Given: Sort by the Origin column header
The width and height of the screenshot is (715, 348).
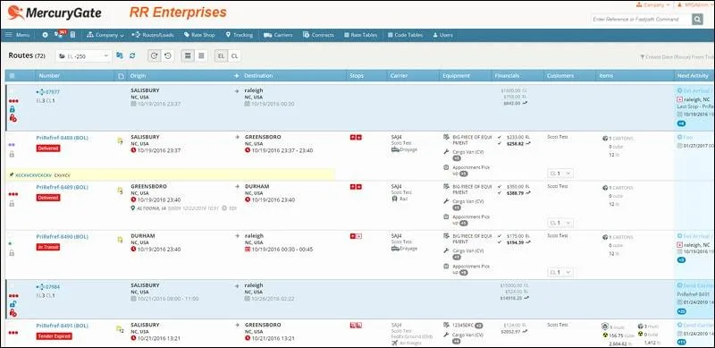Looking at the screenshot, I should coord(138,76).
